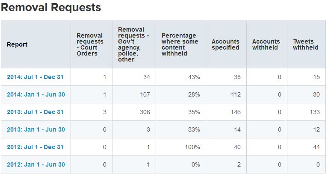Open the 2013: Jan 1 - Jun 30 report
The width and height of the screenshot is (328, 176).
[36, 129]
